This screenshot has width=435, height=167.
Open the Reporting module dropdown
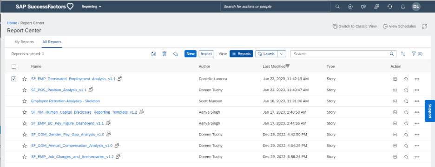91,6
